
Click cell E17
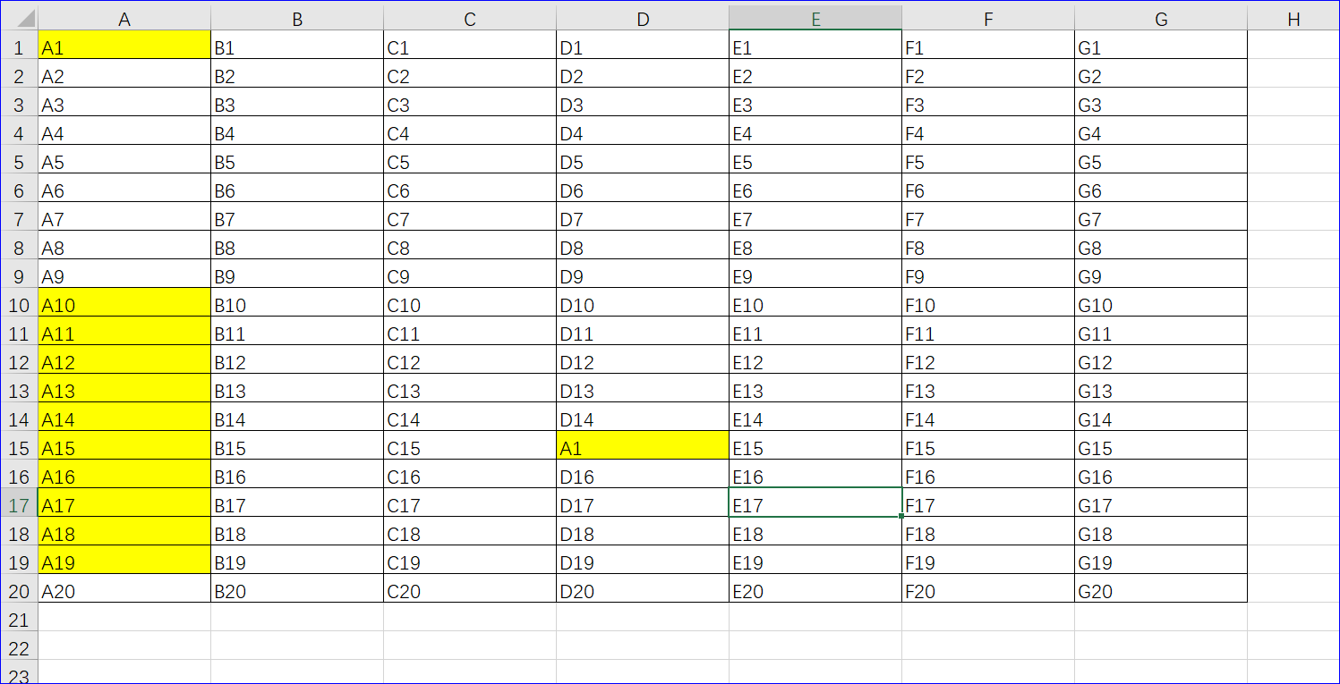(x=815, y=502)
